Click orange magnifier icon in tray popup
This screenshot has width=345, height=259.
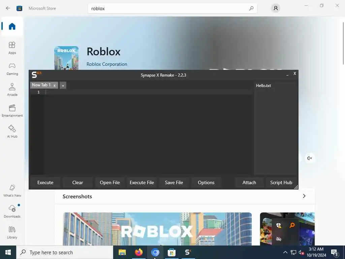coord(292,225)
